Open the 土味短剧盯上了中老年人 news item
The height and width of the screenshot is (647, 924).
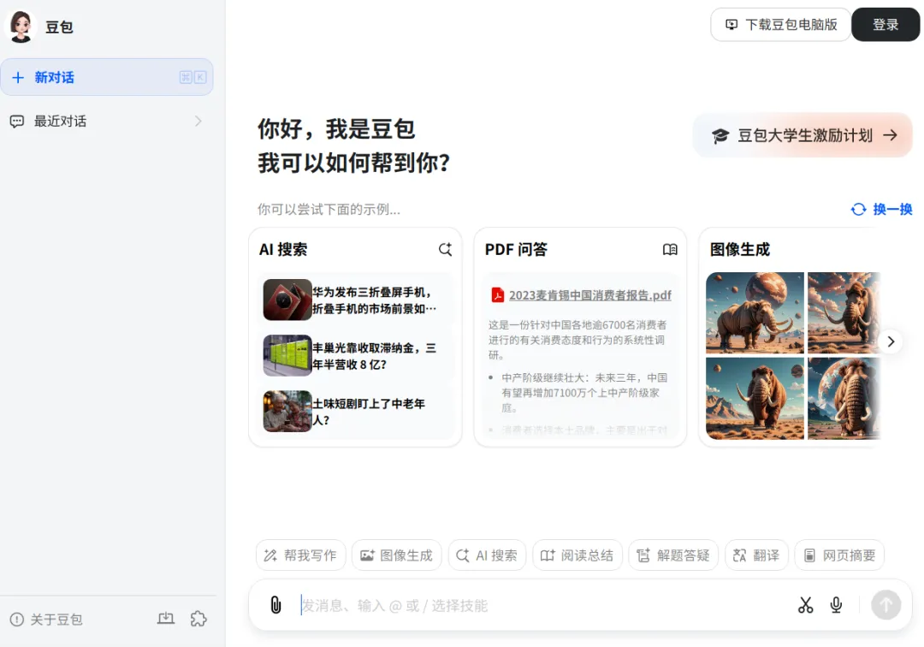tap(357, 412)
